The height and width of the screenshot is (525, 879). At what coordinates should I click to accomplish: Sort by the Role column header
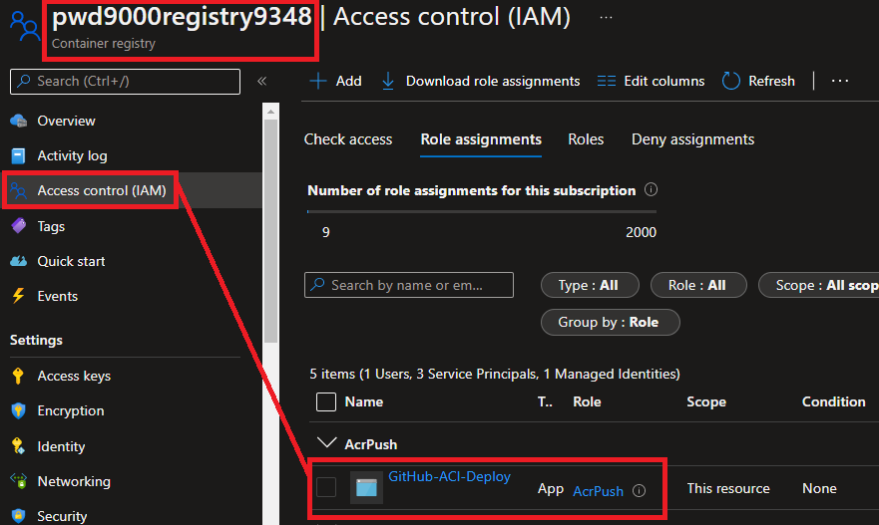587,401
